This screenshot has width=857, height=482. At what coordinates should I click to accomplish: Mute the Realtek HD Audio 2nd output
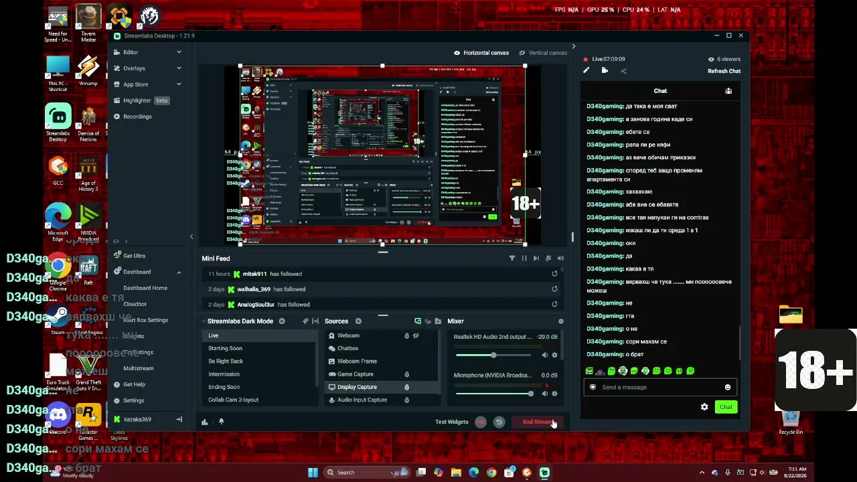(x=544, y=355)
